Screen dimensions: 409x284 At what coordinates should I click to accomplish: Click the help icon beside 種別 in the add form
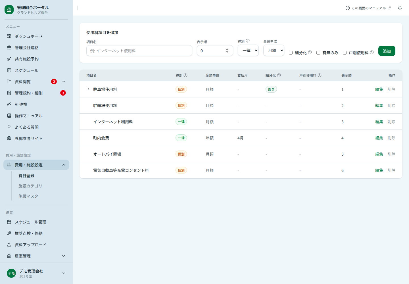point(248,41)
